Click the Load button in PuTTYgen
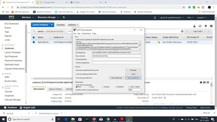This screenshot has height=122, width=217. pos(133,74)
